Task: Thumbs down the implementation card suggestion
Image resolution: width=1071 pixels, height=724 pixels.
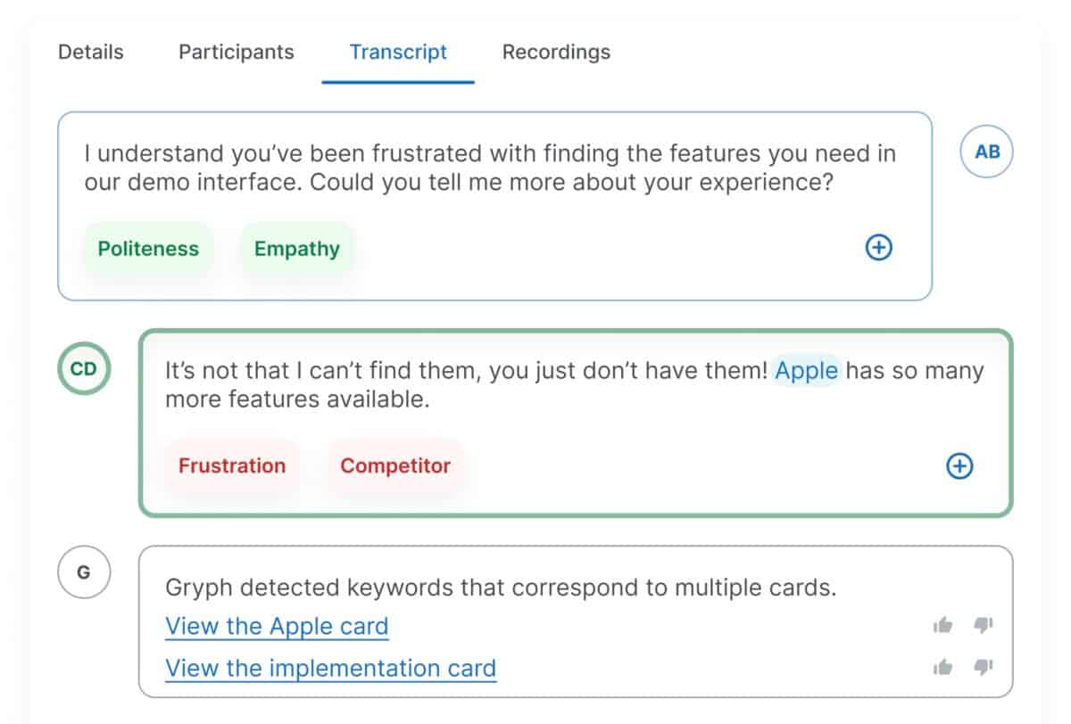Action: 984,666
